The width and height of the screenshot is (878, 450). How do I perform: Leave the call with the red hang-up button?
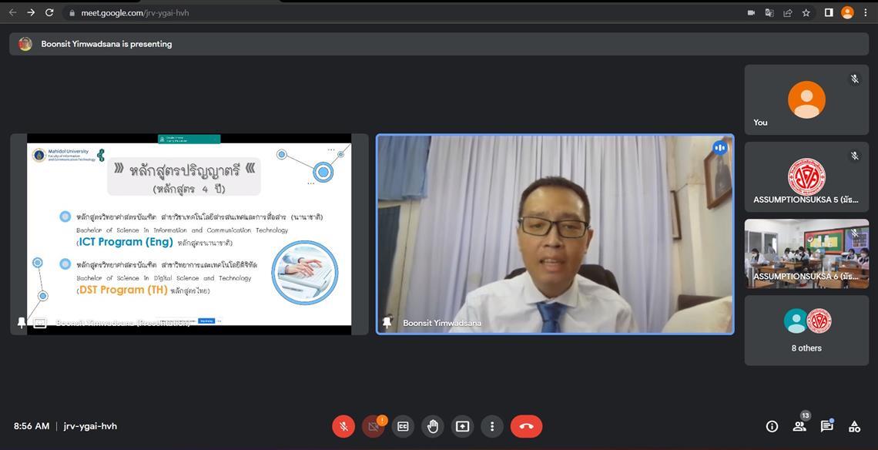[x=526, y=426]
